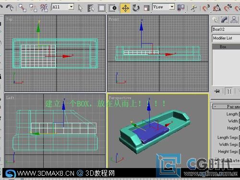
Task: Open the Modifier List dropdown
Action: coord(226,38)
